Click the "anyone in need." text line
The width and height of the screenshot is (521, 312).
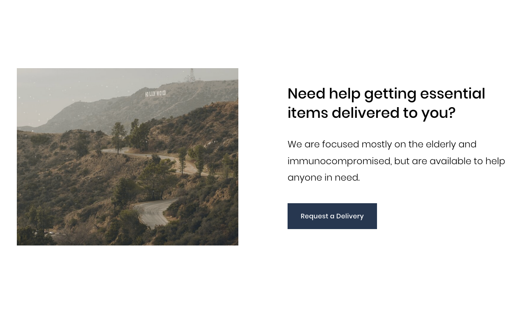[323, 177]
